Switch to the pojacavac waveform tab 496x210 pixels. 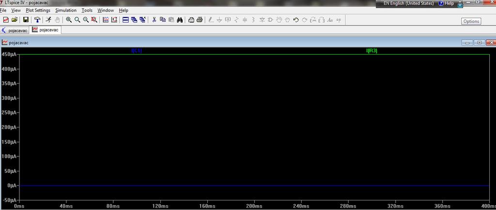click(46, 30)
